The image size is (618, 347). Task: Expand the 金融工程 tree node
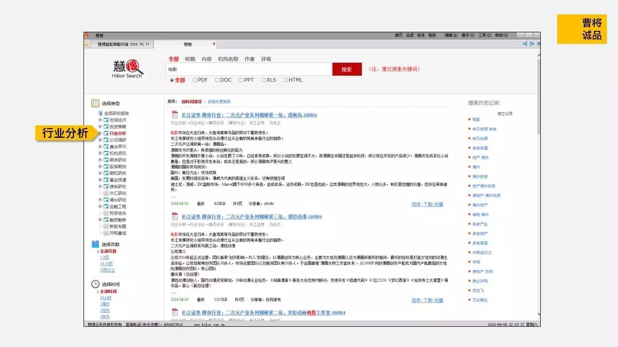(100, 206)
